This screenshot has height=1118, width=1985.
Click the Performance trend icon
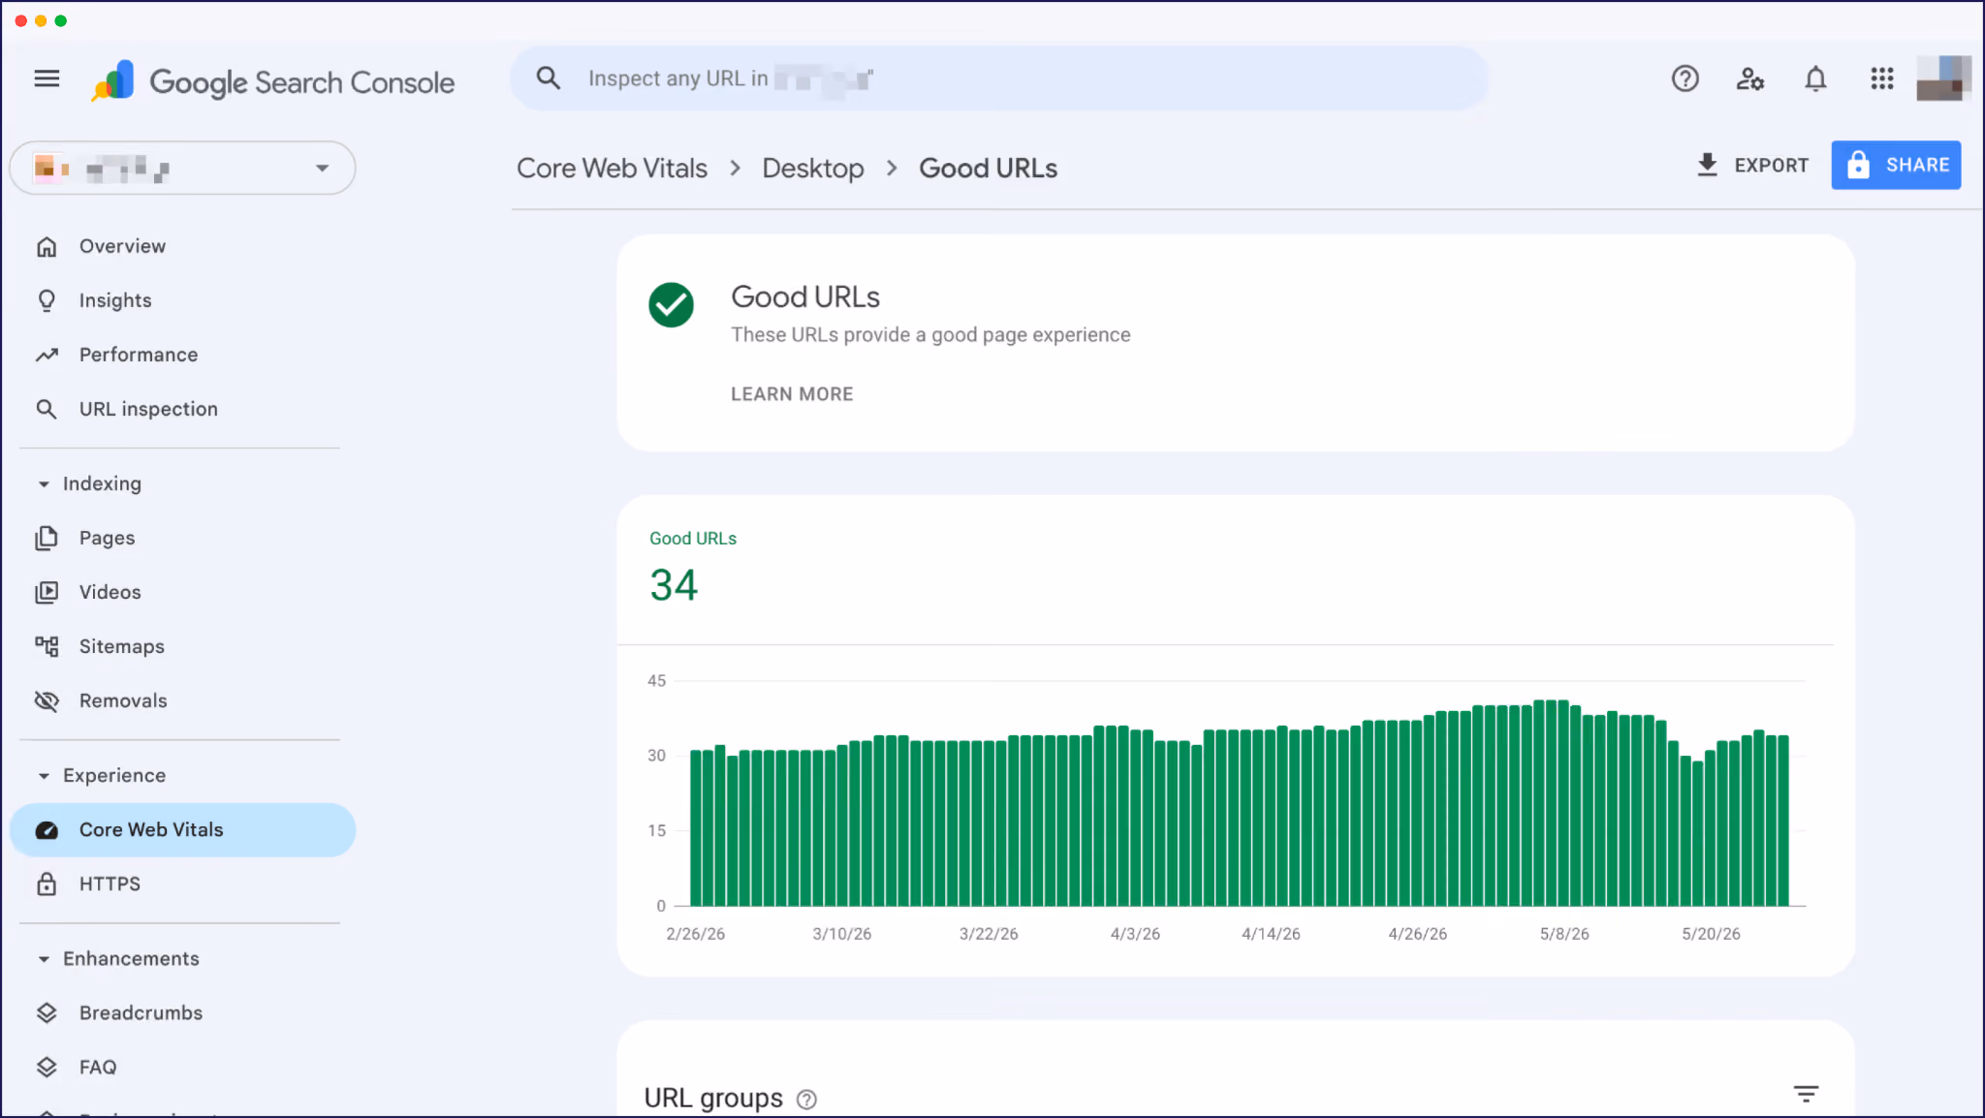coord(47,355)
